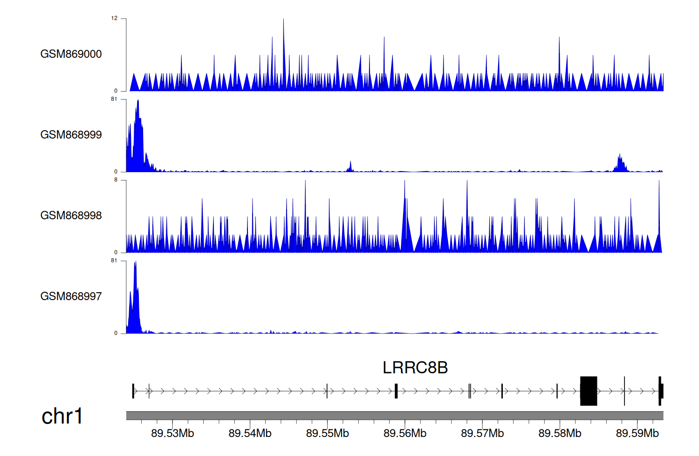Click the gray chromosome ideogram bar

[394, 416]
